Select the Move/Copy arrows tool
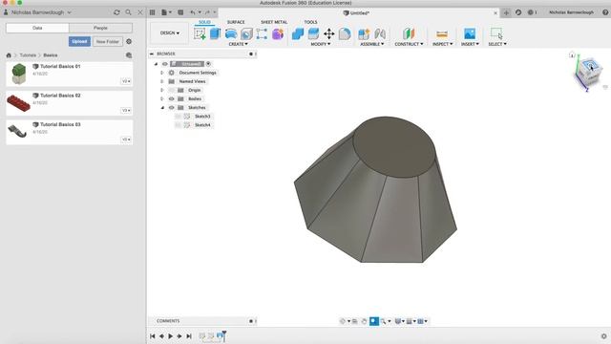 pyautogui.click(x=328, y=34)
